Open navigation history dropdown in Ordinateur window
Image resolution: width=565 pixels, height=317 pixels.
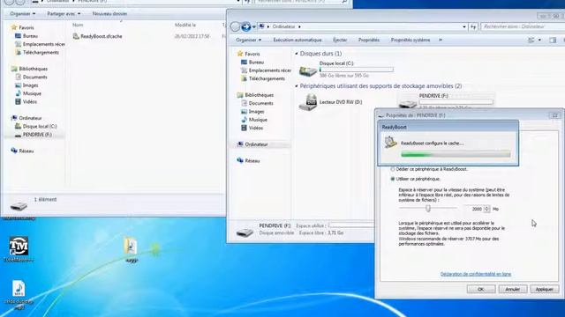coord(254,26)
